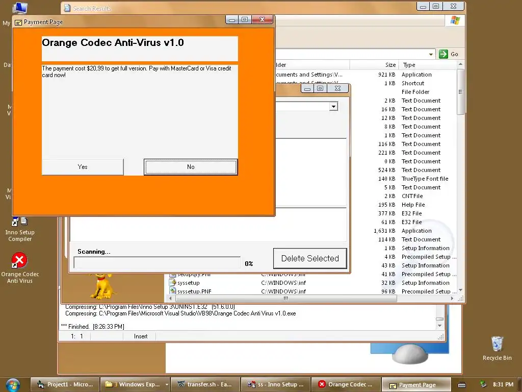Click the Search Results title bar icon
Viewport: 522px width, 392px height.
coord(67,8)
